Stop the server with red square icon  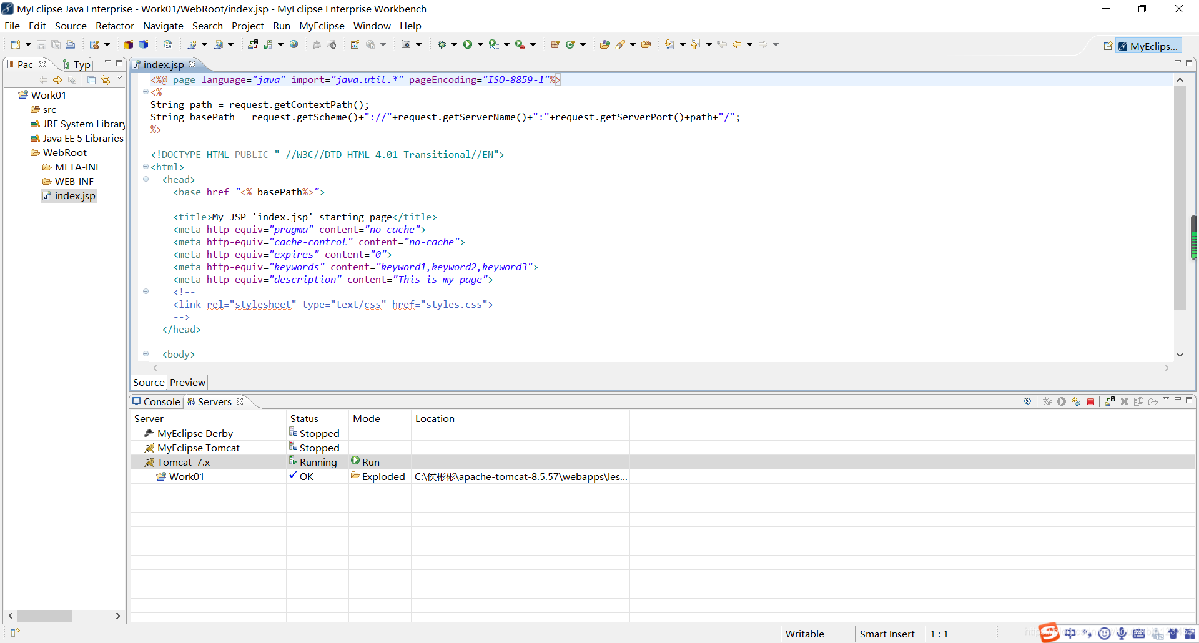(1090, 401)
